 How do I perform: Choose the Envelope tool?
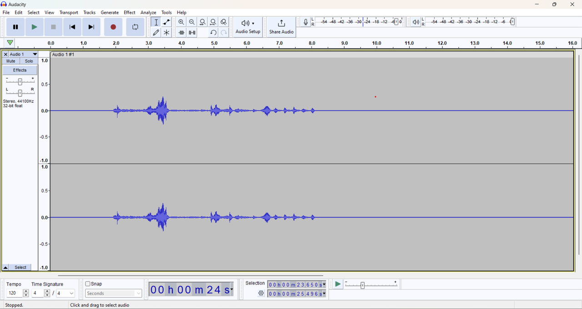coord(167,22)
